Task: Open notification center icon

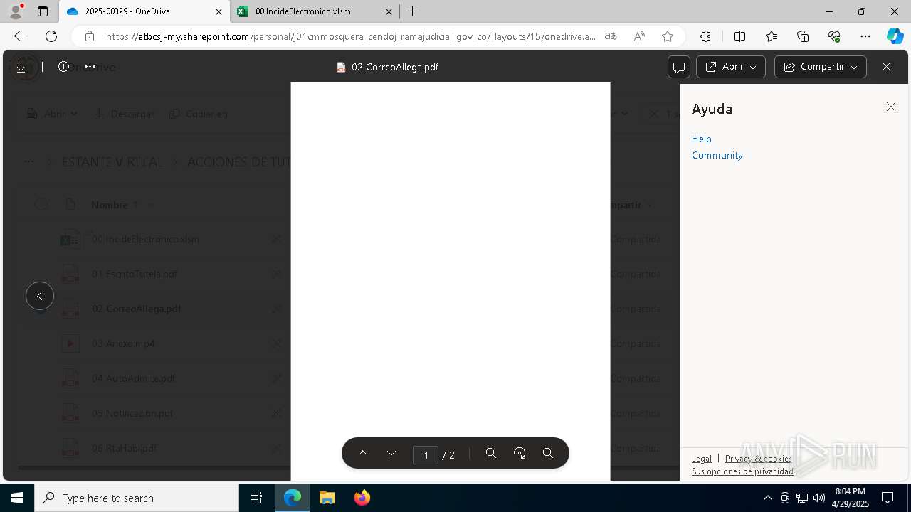Action: (x=888, y=498)
